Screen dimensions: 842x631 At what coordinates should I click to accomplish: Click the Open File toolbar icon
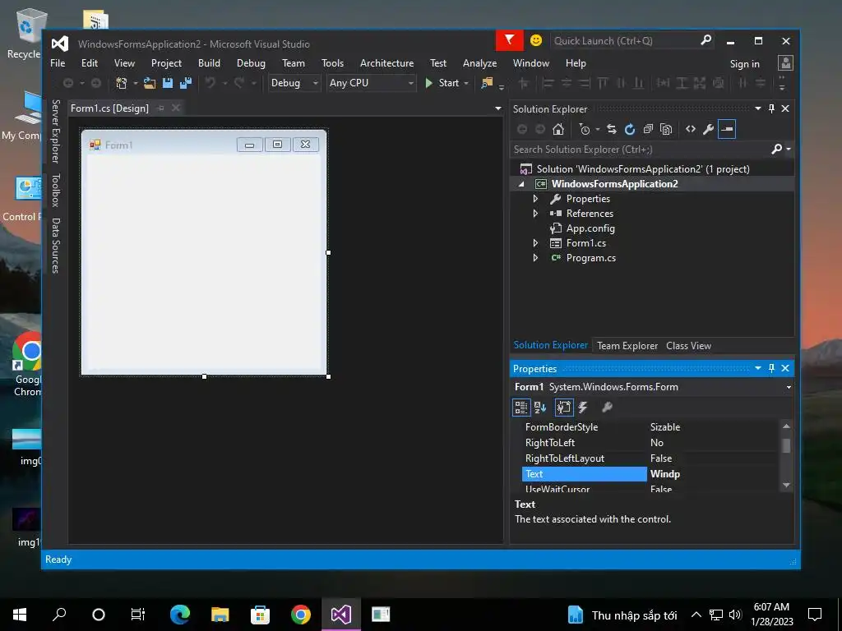tap(150, 83)
